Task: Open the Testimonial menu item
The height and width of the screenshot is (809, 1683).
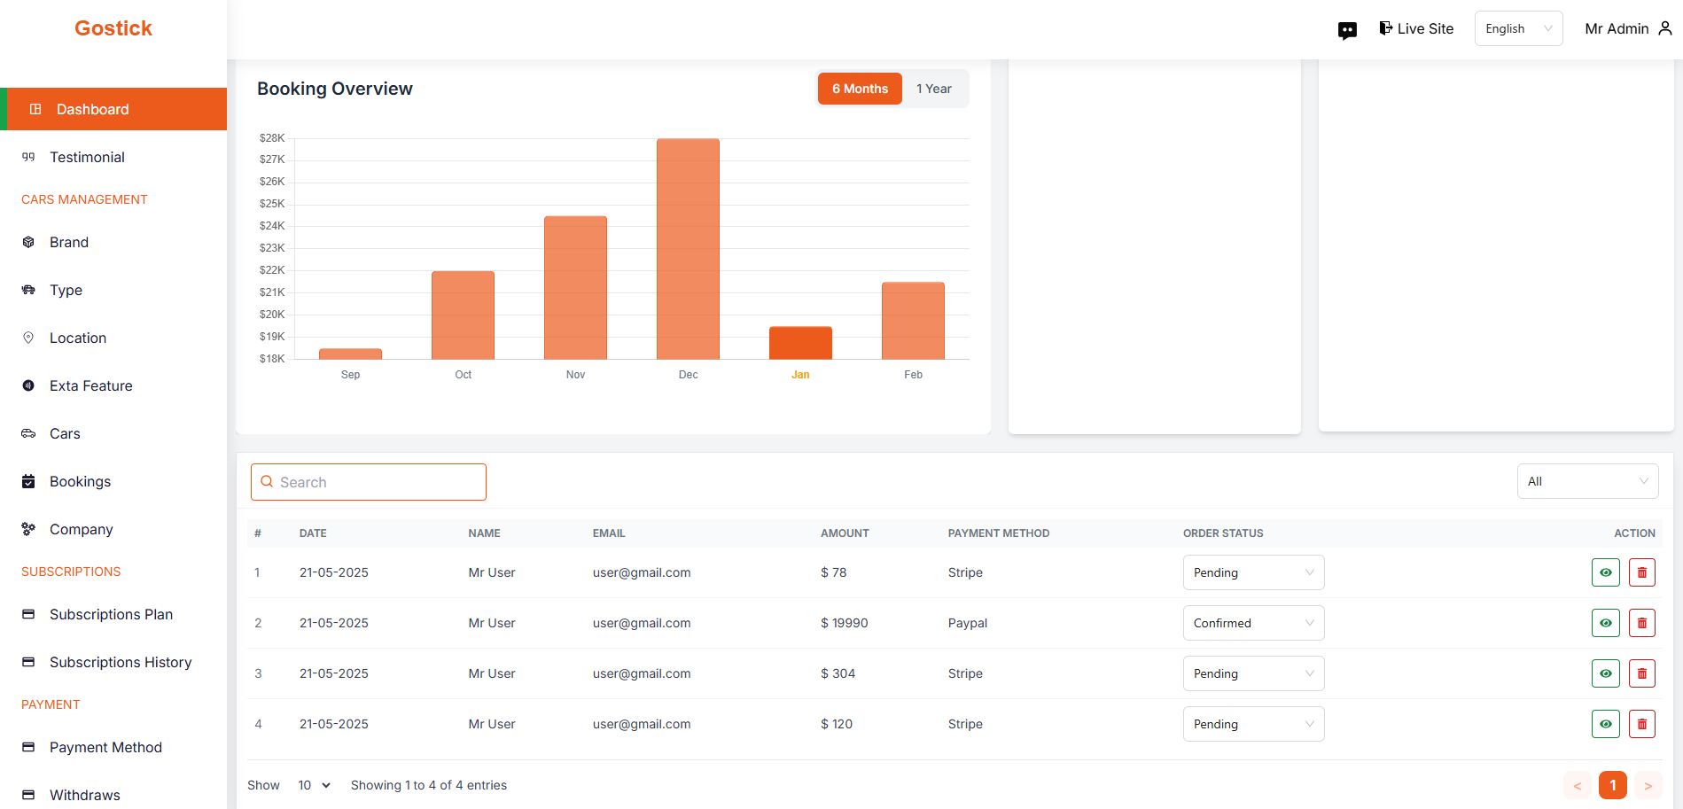Action: [x=87, y=157]
